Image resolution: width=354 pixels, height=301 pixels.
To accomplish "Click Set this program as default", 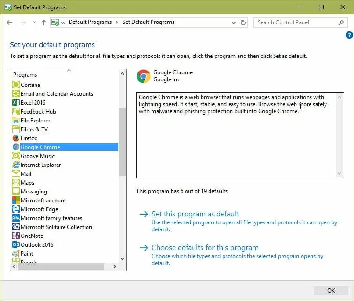I will [x=195, y=214].
